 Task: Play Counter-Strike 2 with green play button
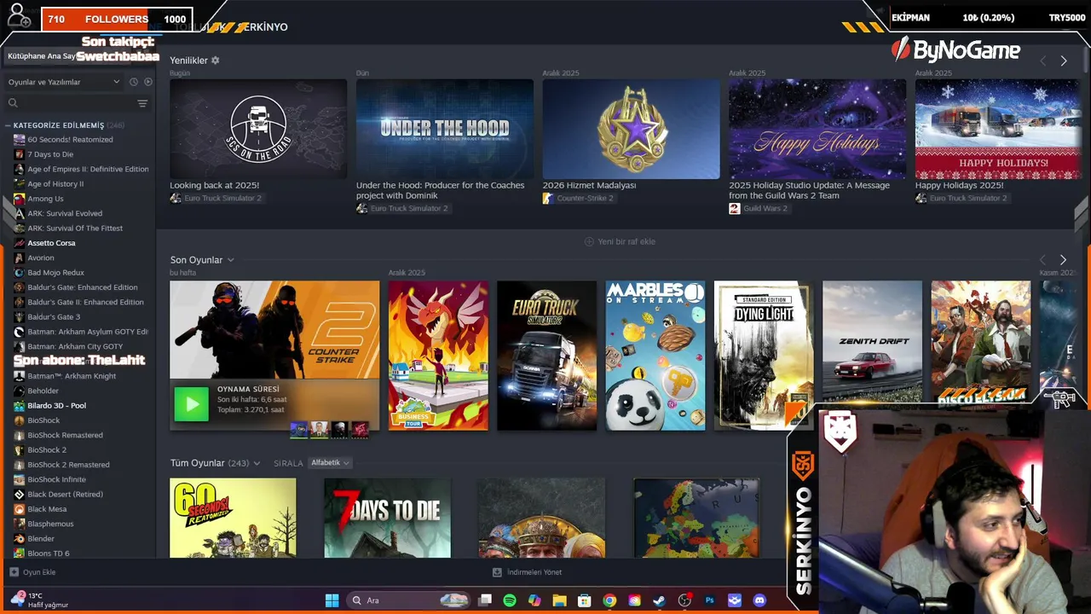click(191, 404)
